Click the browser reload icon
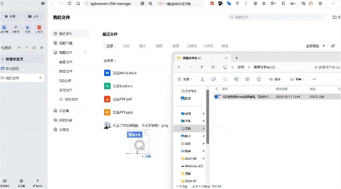 pyautogui.click(x=69, y=3)
